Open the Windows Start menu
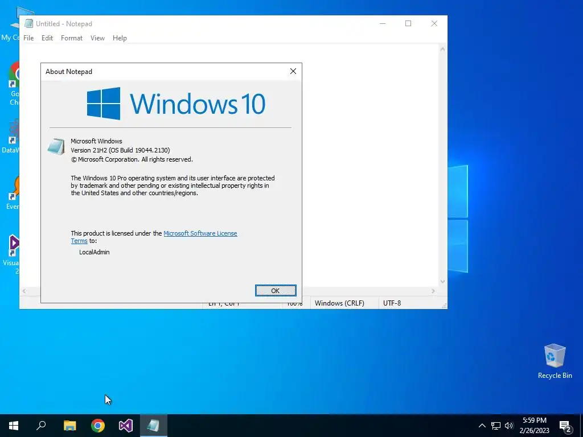Screen dimensions: 583x437 [x=14, y=426]
